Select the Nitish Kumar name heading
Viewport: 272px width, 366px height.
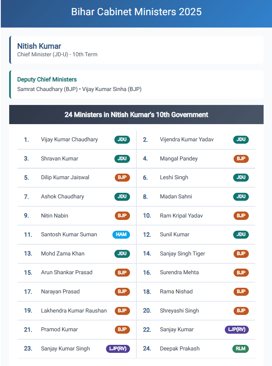point(39,46)
